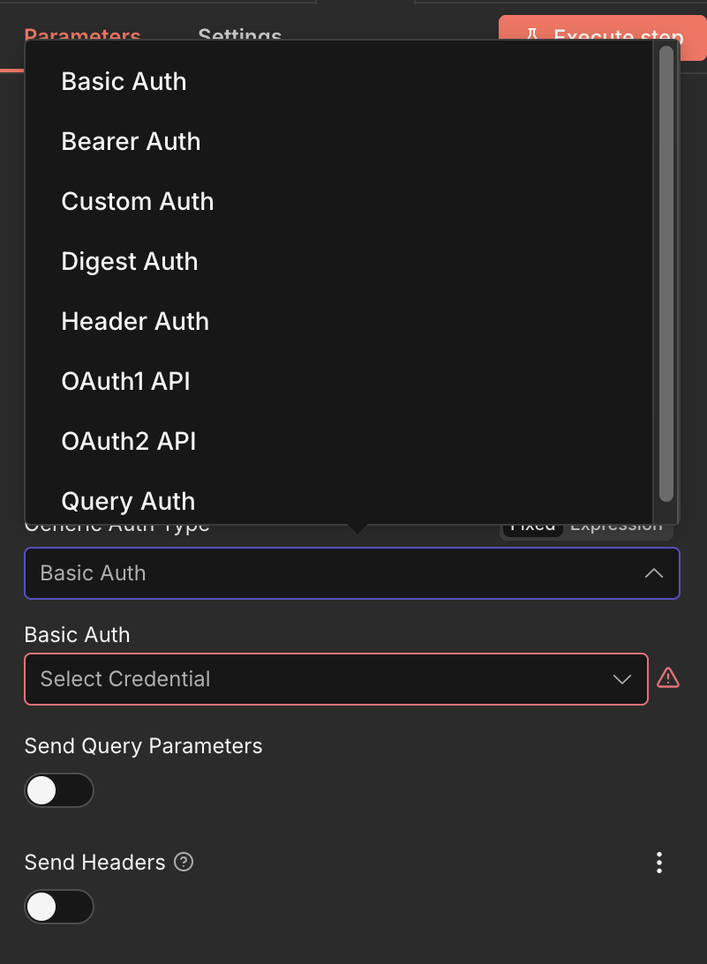Pick the OAuth2 API option
This screenshot has width=707, height=964.
tap(129, 442)
